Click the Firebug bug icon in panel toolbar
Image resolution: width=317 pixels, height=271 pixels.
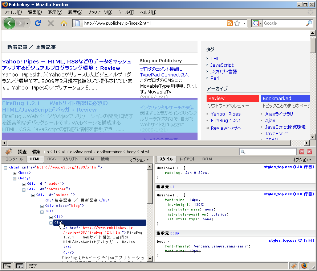tap(8, 151)
